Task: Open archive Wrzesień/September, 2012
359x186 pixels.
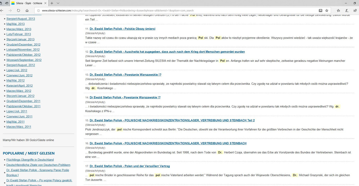Action: pos(24,60)
